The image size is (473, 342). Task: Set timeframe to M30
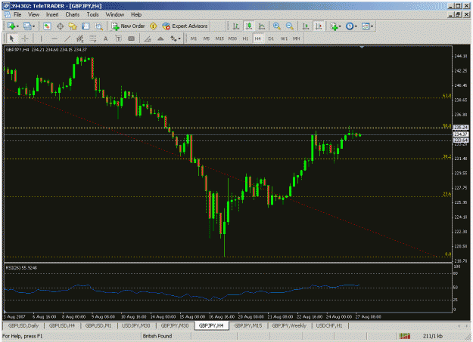[x=232, y=39]
